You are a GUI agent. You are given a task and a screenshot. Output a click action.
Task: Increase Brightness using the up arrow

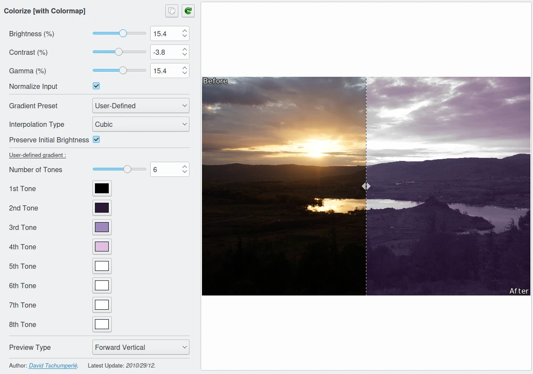pos(185,31)
